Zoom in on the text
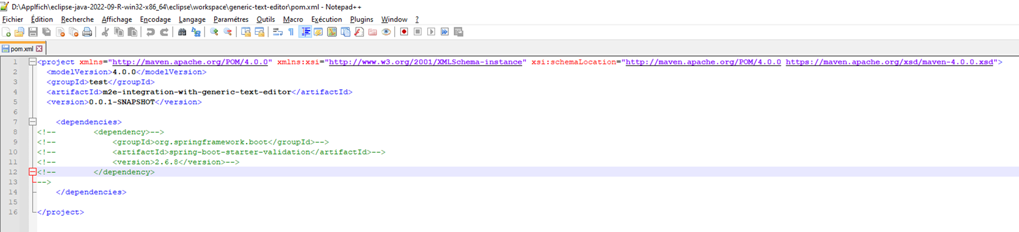Viewport: 1019px width, 232px height. pos(214,32)
